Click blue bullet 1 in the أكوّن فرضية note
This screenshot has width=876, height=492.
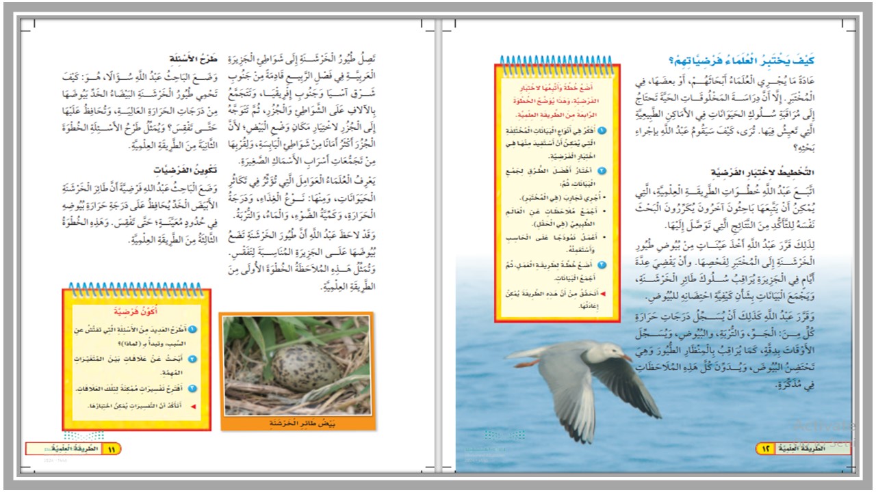point(194,329)
